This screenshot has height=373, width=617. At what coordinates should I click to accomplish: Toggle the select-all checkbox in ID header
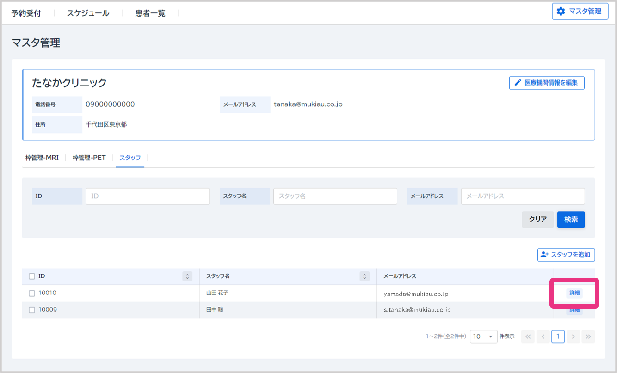(32, 276)
